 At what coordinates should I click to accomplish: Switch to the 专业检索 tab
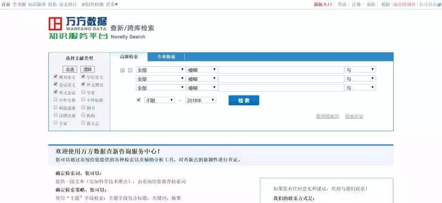tap(166, 56)
